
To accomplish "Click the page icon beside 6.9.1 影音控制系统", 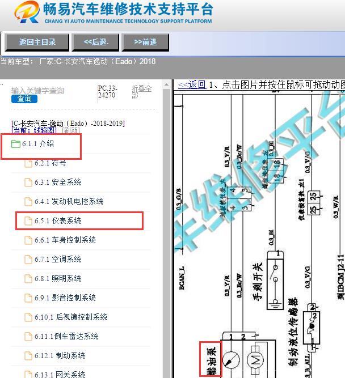I will tap(28, 298).
